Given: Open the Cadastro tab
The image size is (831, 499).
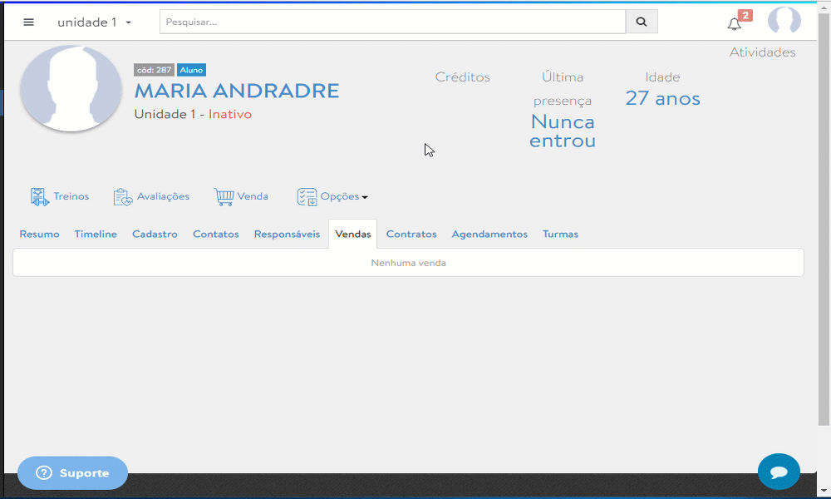Looking at the screenshot, I should point(155,235).
